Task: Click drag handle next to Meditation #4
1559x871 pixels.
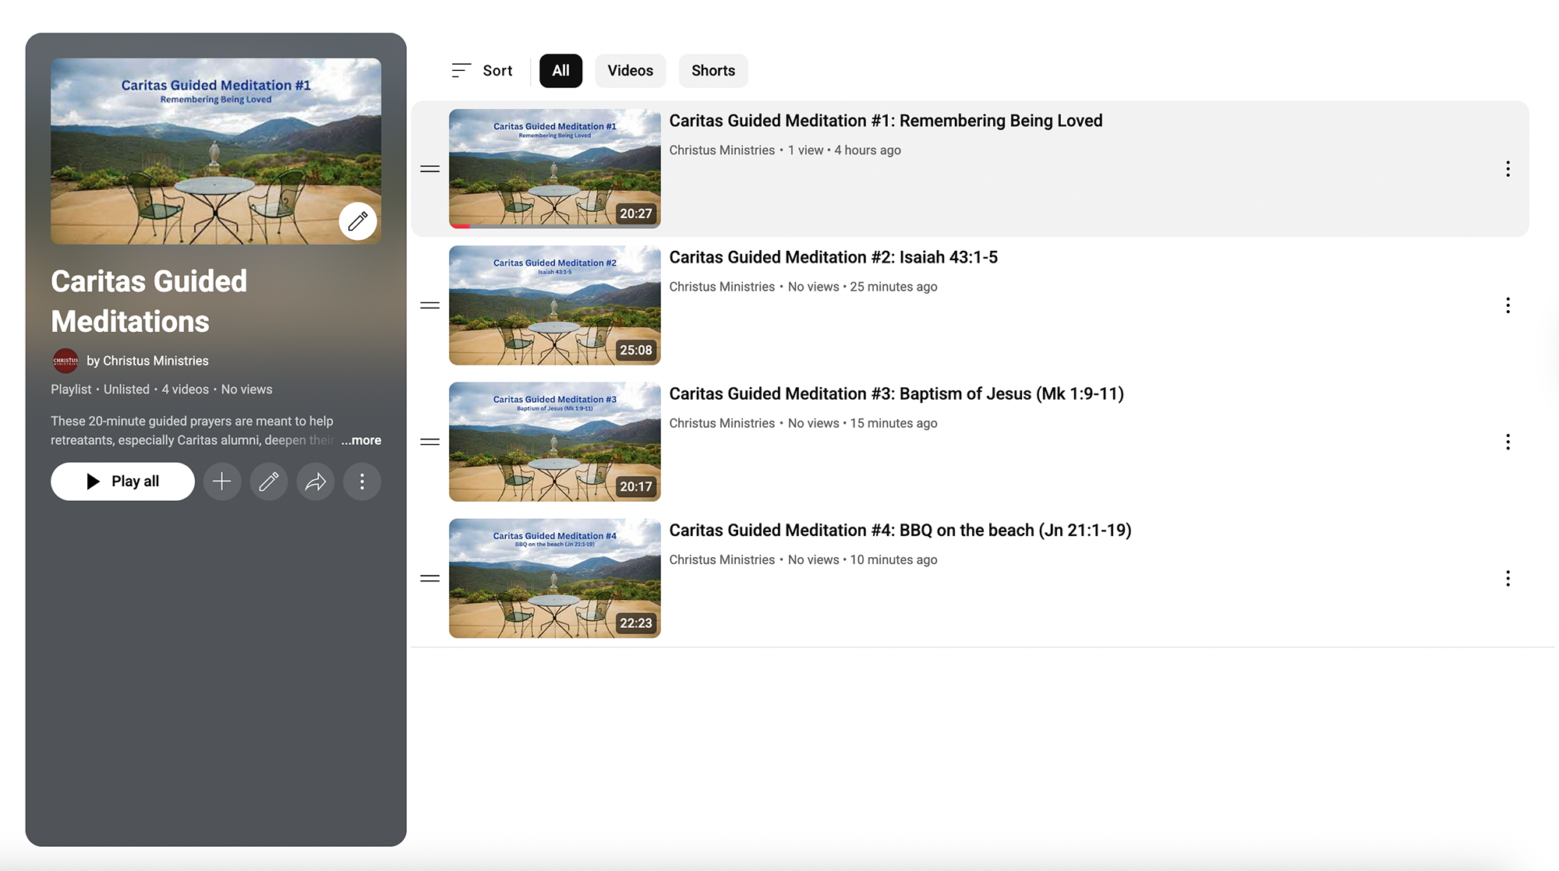Action: [430, 578]
